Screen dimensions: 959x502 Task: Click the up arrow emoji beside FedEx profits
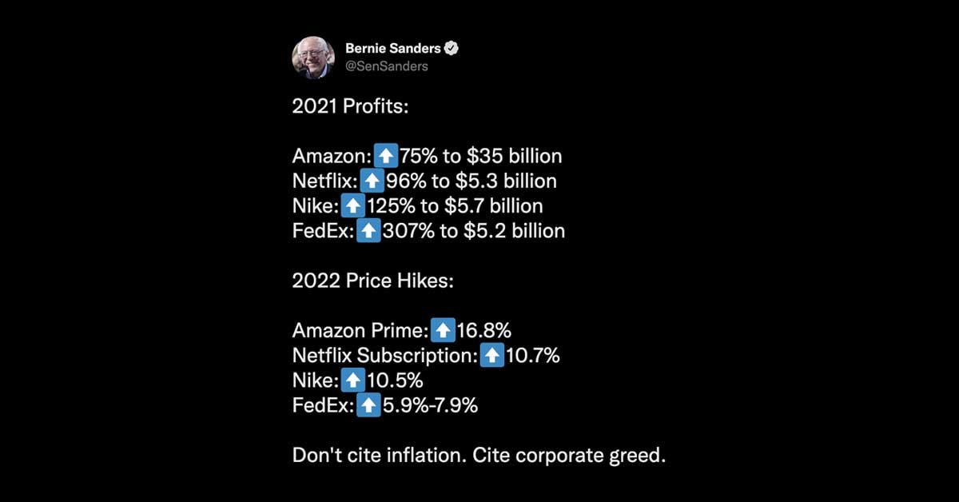368,231
